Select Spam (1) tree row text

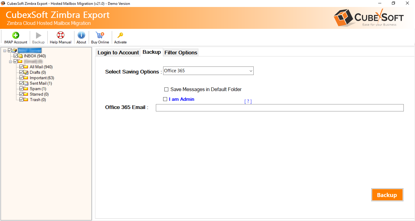pos(38,89)
